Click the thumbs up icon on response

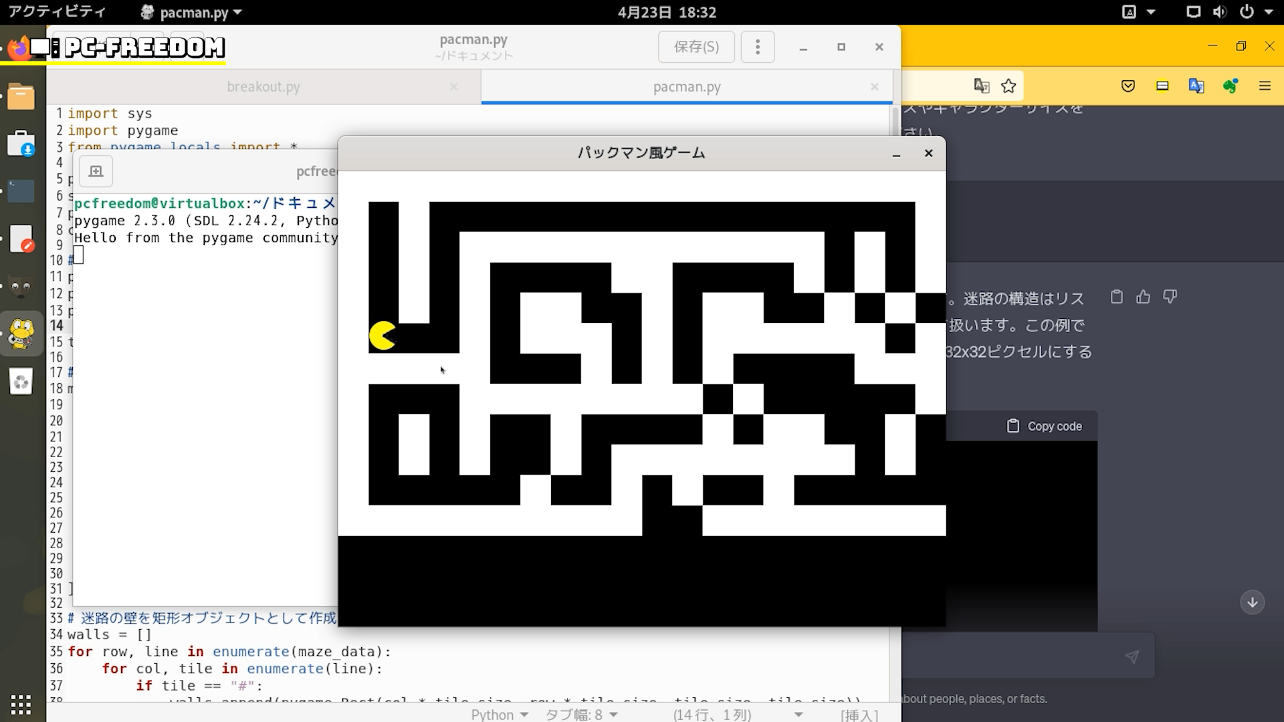click(1144, 297)
